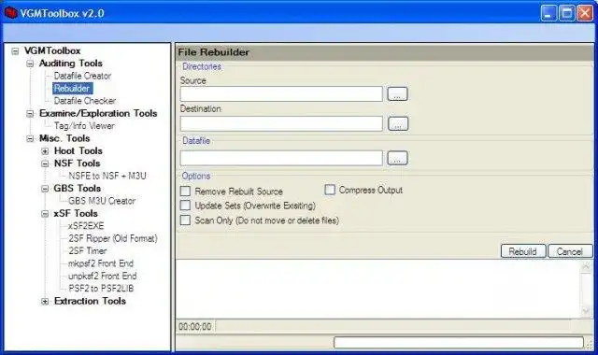Open xSF2EXE tool
This screenshot has height=355, width=598.
pyautogui.click(x=86, y=226)
